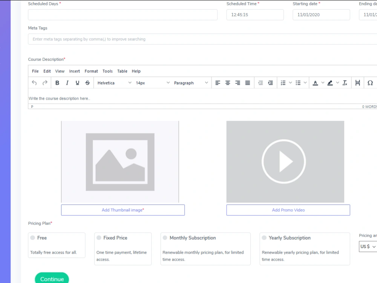Screen dimensions: 377x283
Task: Select the Yearly Subscription plan
Action: tap(264, 238)
